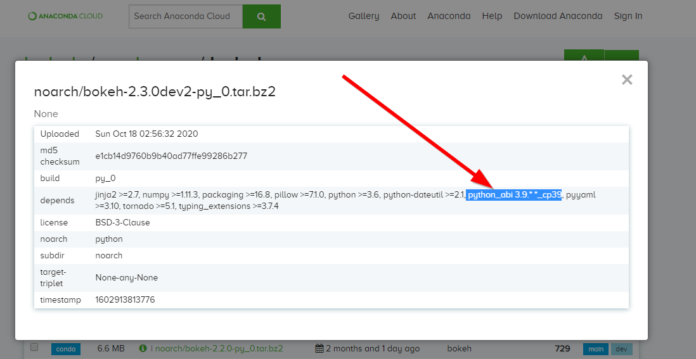Click the green info icon beside bokeh-2.2.0

[143, 348]
